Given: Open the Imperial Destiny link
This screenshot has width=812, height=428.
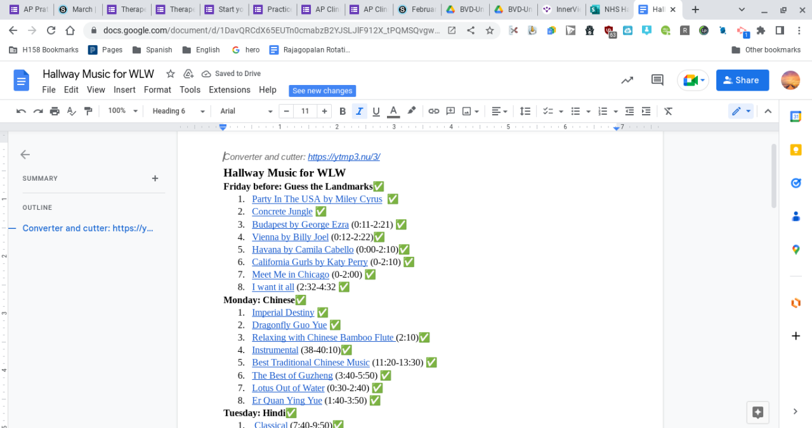Looking at the screenshot, I should pyautogui.click(x=283, y=313).
